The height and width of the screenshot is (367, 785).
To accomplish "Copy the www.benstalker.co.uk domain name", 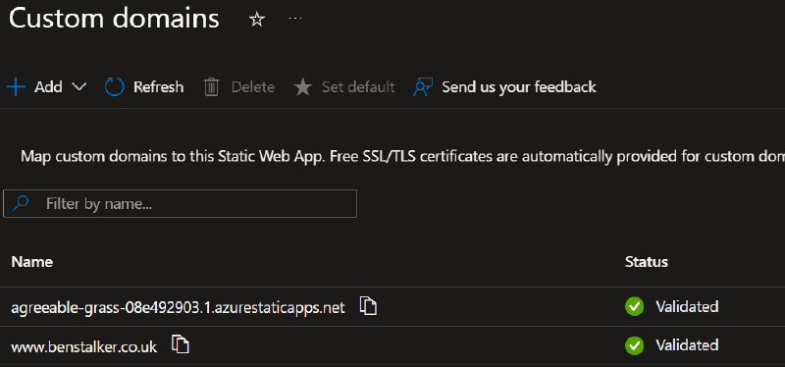I will [181, 344].
